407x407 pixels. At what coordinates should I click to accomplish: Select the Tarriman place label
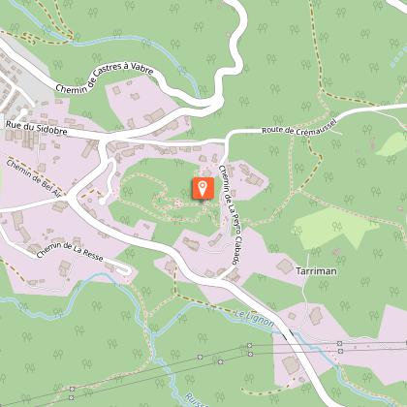(316, 271)
